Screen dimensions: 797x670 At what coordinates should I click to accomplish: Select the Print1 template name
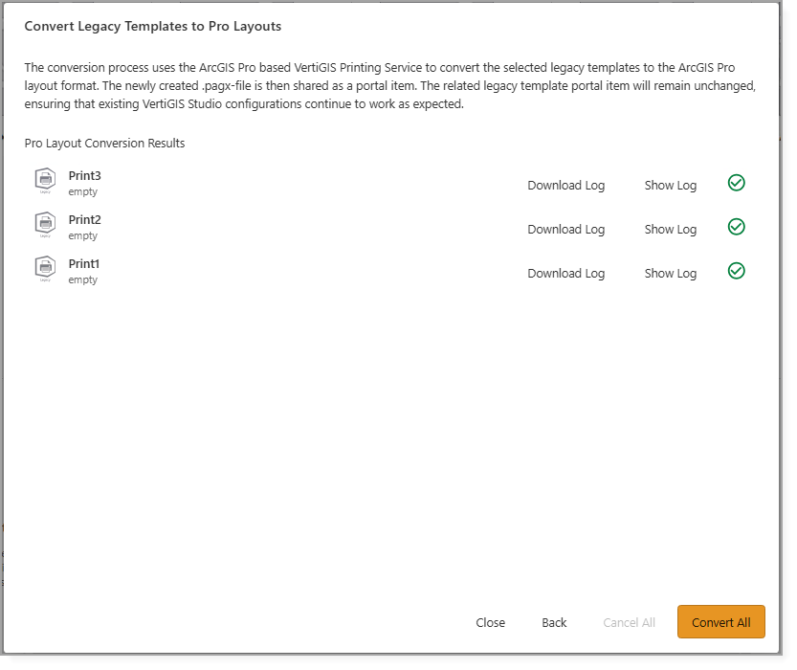[84, 264]
